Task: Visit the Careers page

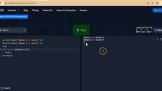Action: [x=84, y=10]
